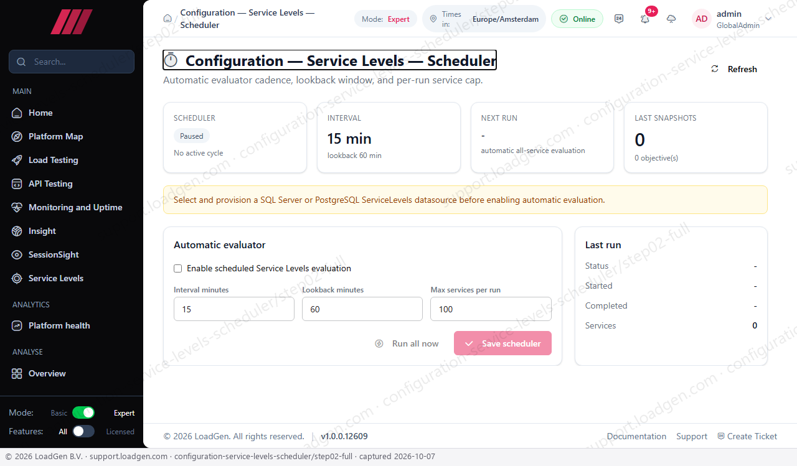Image resolution: width=797 pixels, height=466 pixels.
Task: Click the Load Testing rocket icon
Action: 17,160
